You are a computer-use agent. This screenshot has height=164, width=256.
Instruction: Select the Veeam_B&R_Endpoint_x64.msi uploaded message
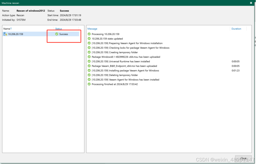click(124, 66)
